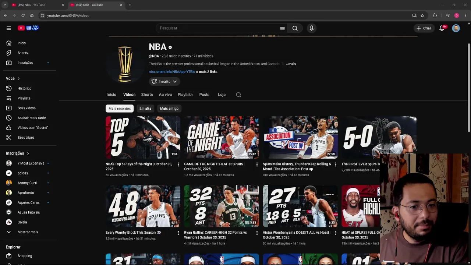
Task: Click the browser address bar
Action: pos(221,15)
